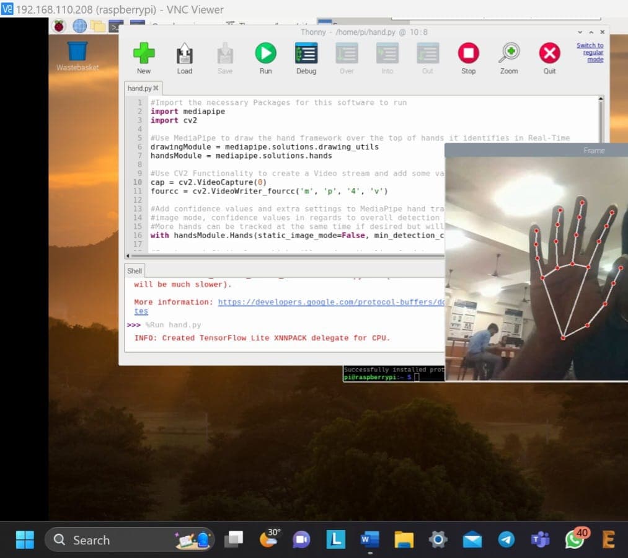Click the 'drawingModule = mediapipe.solutions.drawing_utils' line
This screenshot has width=628, height=558.
pos(265,147)
